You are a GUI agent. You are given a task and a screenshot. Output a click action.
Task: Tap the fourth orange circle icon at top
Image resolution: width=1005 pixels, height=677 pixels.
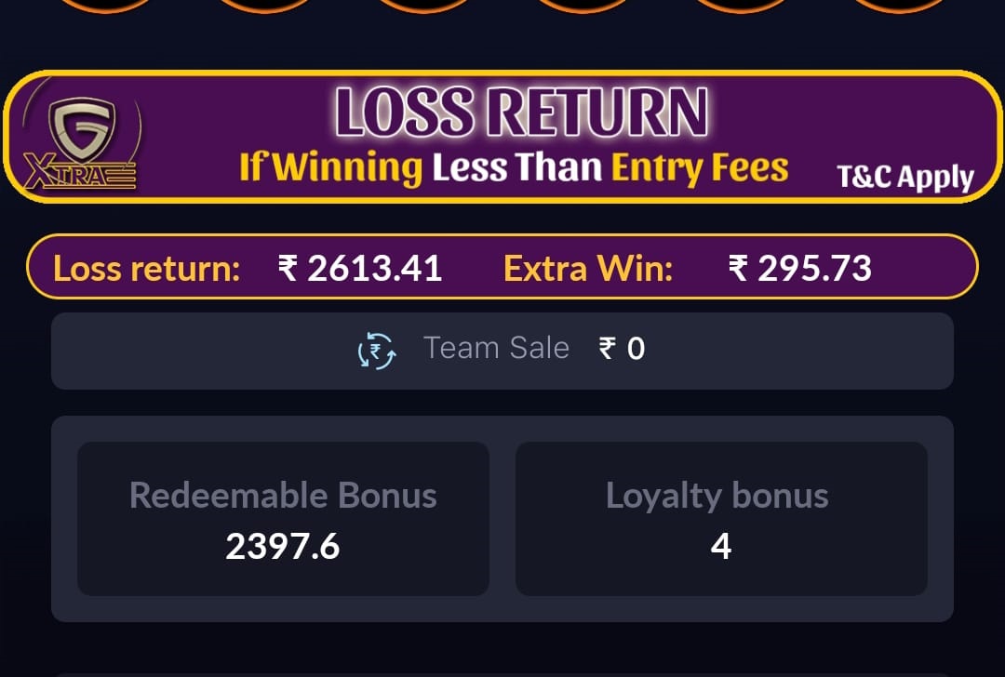pyautogui.click(x=582, y=6)
